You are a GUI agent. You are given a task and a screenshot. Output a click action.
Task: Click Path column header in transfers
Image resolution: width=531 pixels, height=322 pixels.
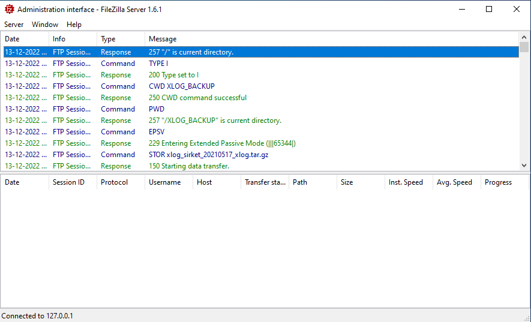(x=313, y=182)
